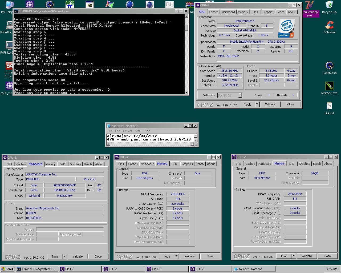
Task: Switch to cmd.exe via taskbar button
Action: 37,269
